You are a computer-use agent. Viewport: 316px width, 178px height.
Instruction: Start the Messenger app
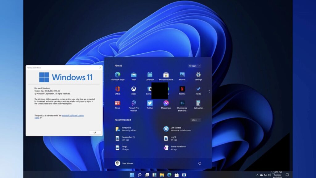pyautogui.click(x=166, y=103)
